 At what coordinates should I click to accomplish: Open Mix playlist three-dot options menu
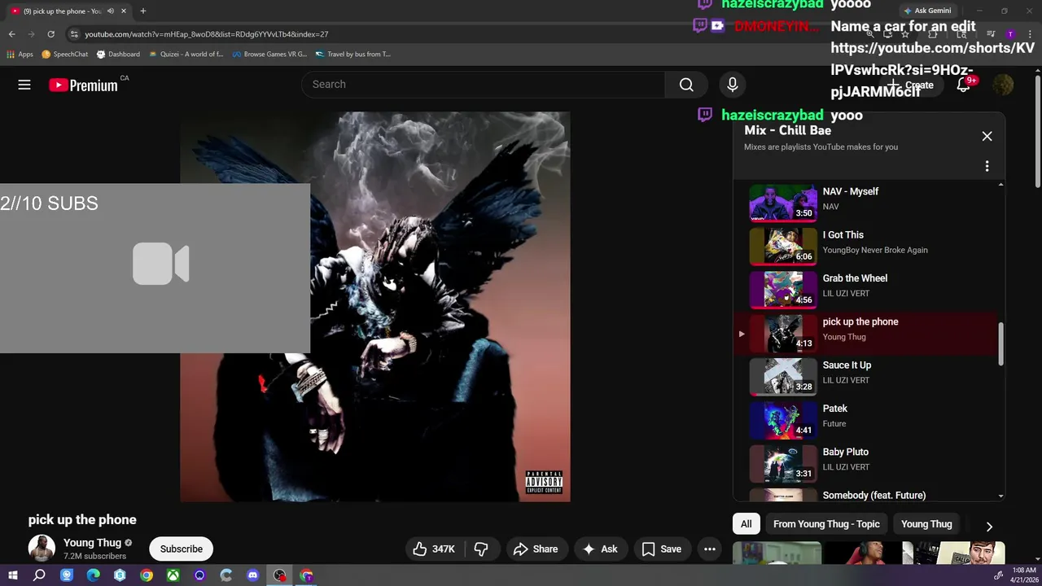(x=987, y=166)
